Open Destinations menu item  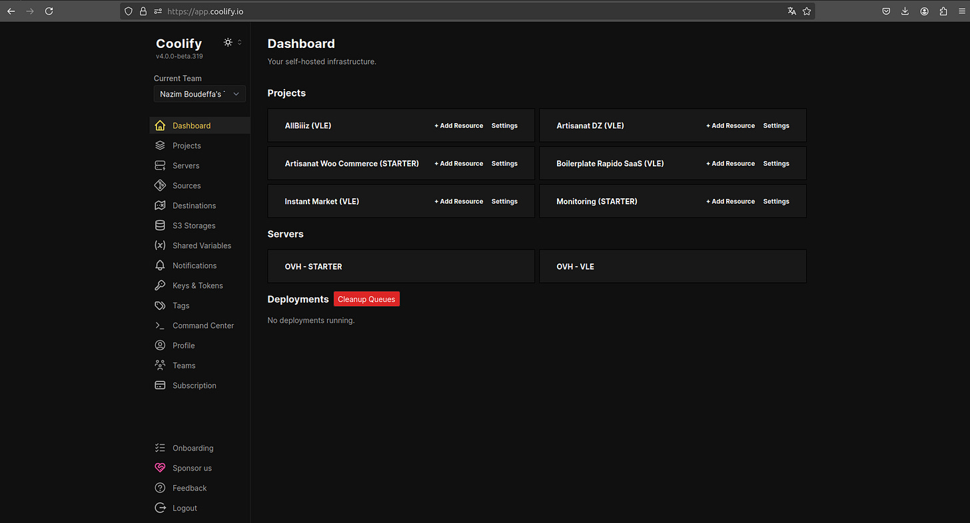tap(200, 205)
